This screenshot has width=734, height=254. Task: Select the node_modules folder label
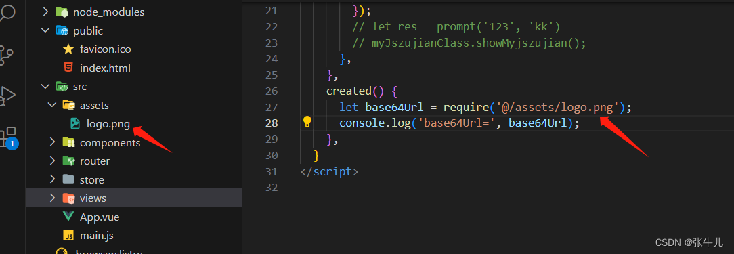click(108, 12)
